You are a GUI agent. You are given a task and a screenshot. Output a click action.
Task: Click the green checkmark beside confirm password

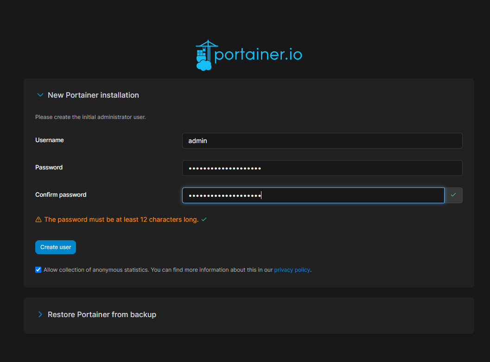tap(453, 195)
